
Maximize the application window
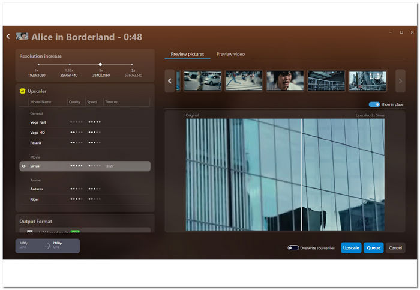point(401,32)
